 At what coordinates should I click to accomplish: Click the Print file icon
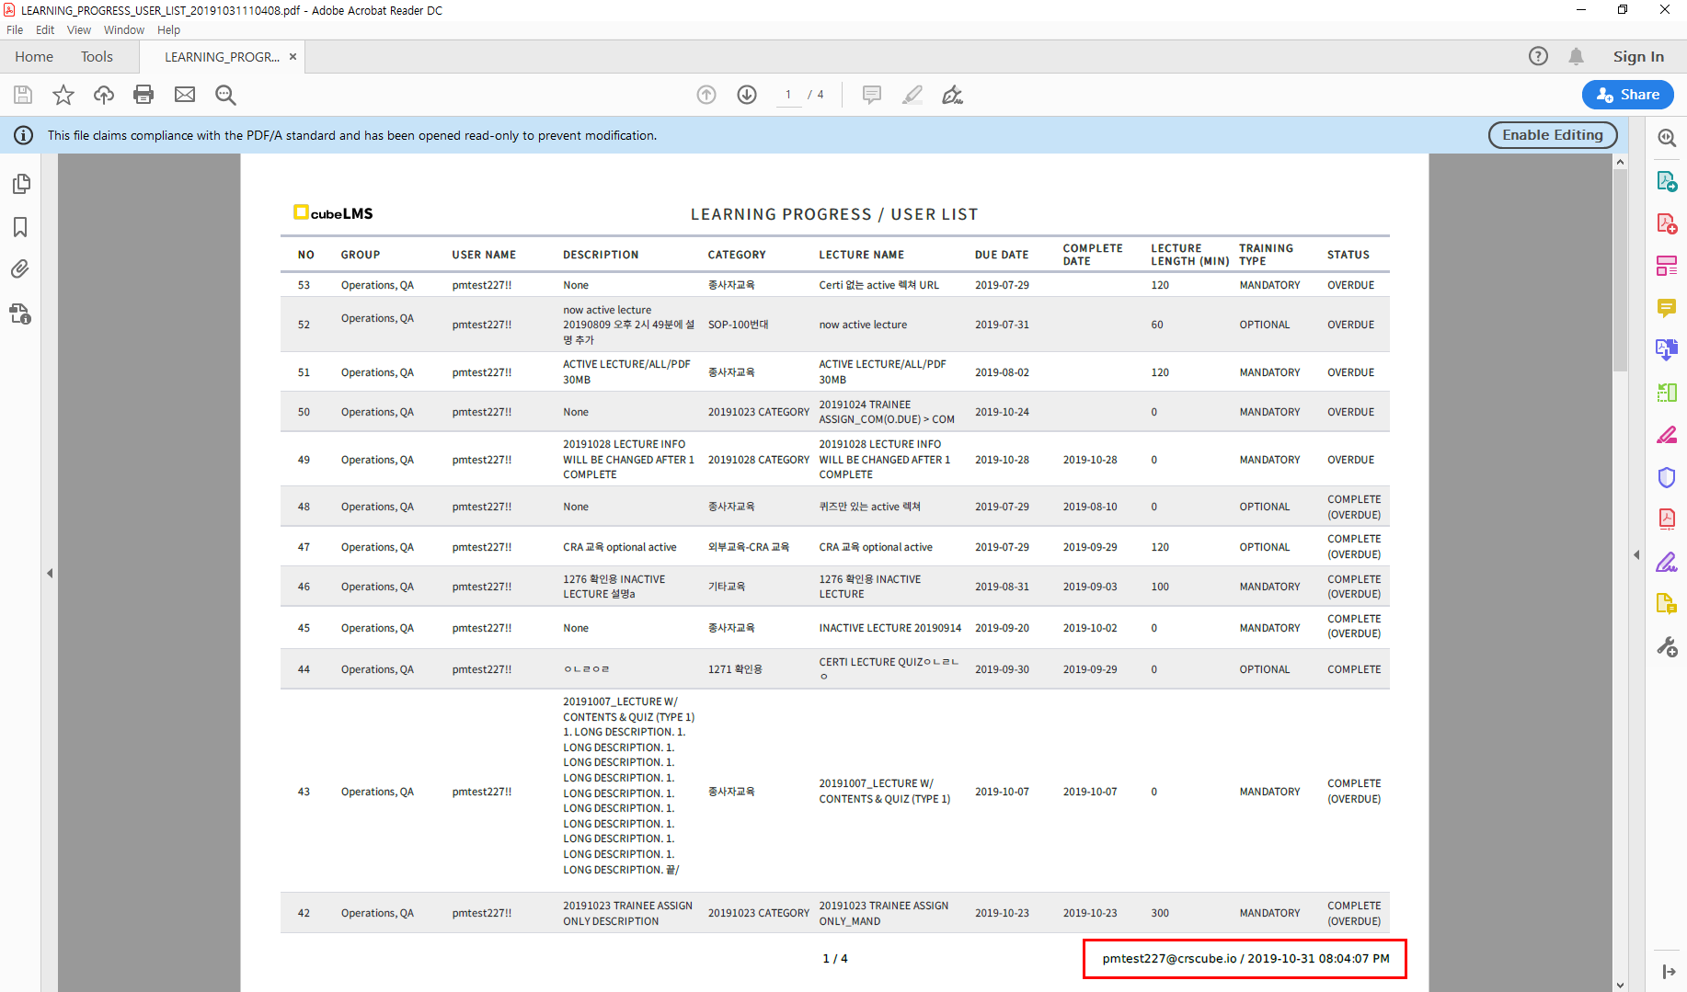(x=143, y=95)
